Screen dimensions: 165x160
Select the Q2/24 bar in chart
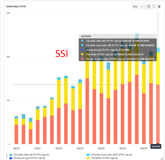101,100
